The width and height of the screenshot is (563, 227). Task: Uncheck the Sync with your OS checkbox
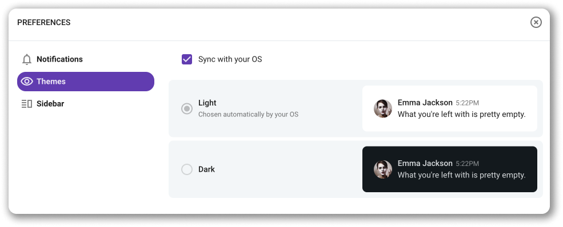pyautogui.click(x=187, y=59)
